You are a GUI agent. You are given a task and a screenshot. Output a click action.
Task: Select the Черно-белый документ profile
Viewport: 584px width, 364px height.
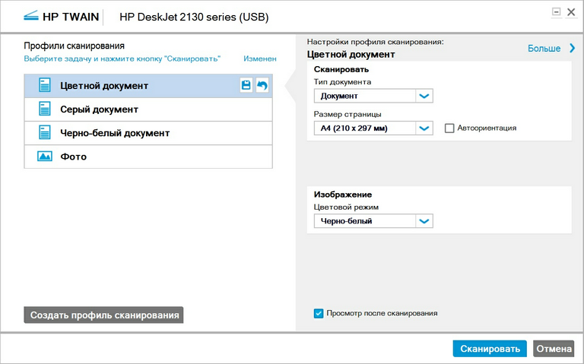148,133
